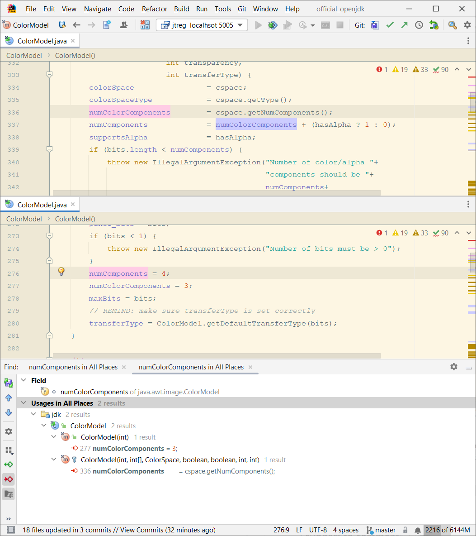Open the Git menu
Image resolution: width=476 pixels, height=536 pixels.
click(x=242, y=9)
